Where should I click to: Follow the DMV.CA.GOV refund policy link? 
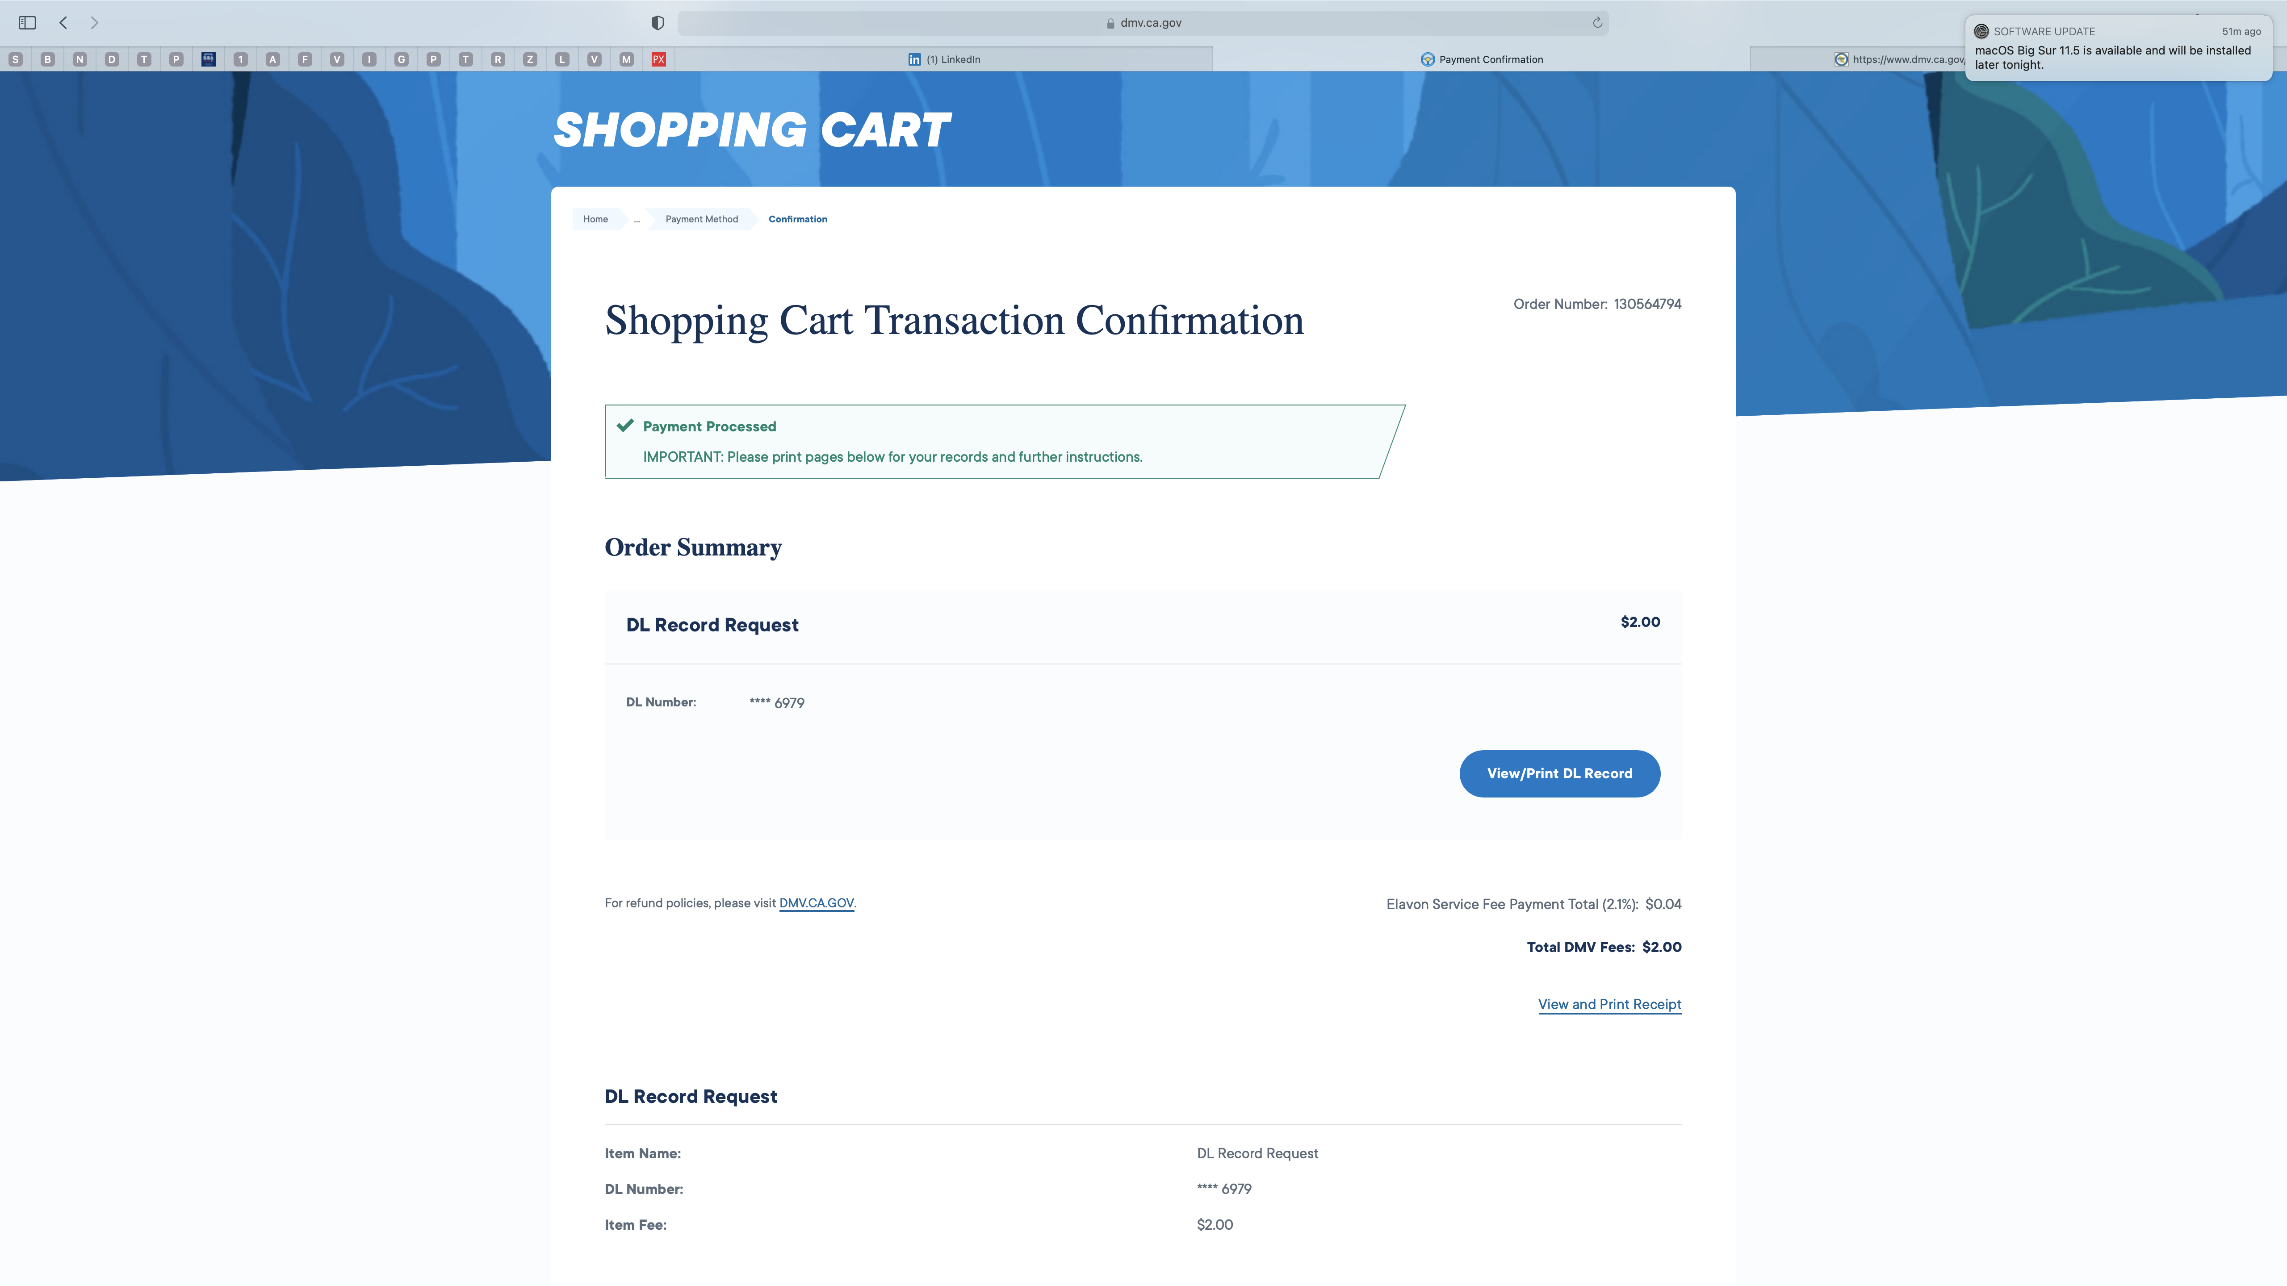click(x=817, y=902)
